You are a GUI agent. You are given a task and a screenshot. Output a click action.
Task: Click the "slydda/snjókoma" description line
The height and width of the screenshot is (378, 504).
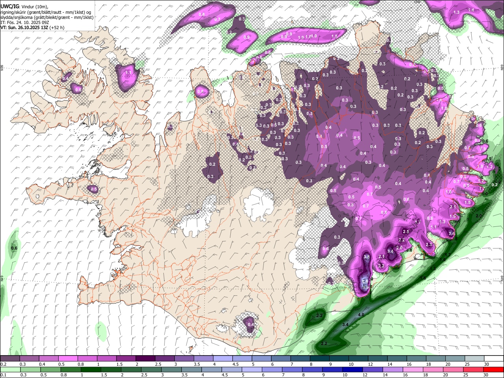pos(47,17)
